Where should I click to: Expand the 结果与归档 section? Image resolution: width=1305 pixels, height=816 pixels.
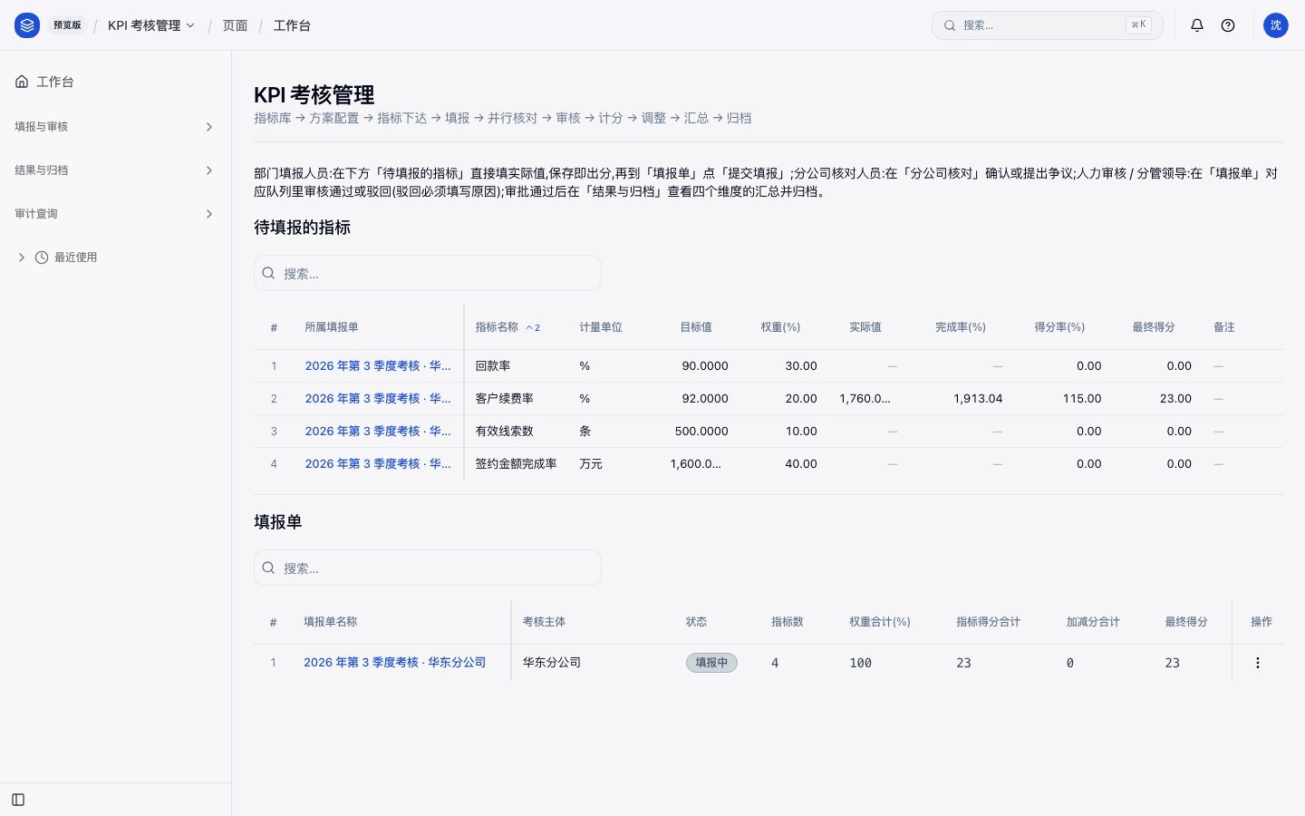click(115, 170)
